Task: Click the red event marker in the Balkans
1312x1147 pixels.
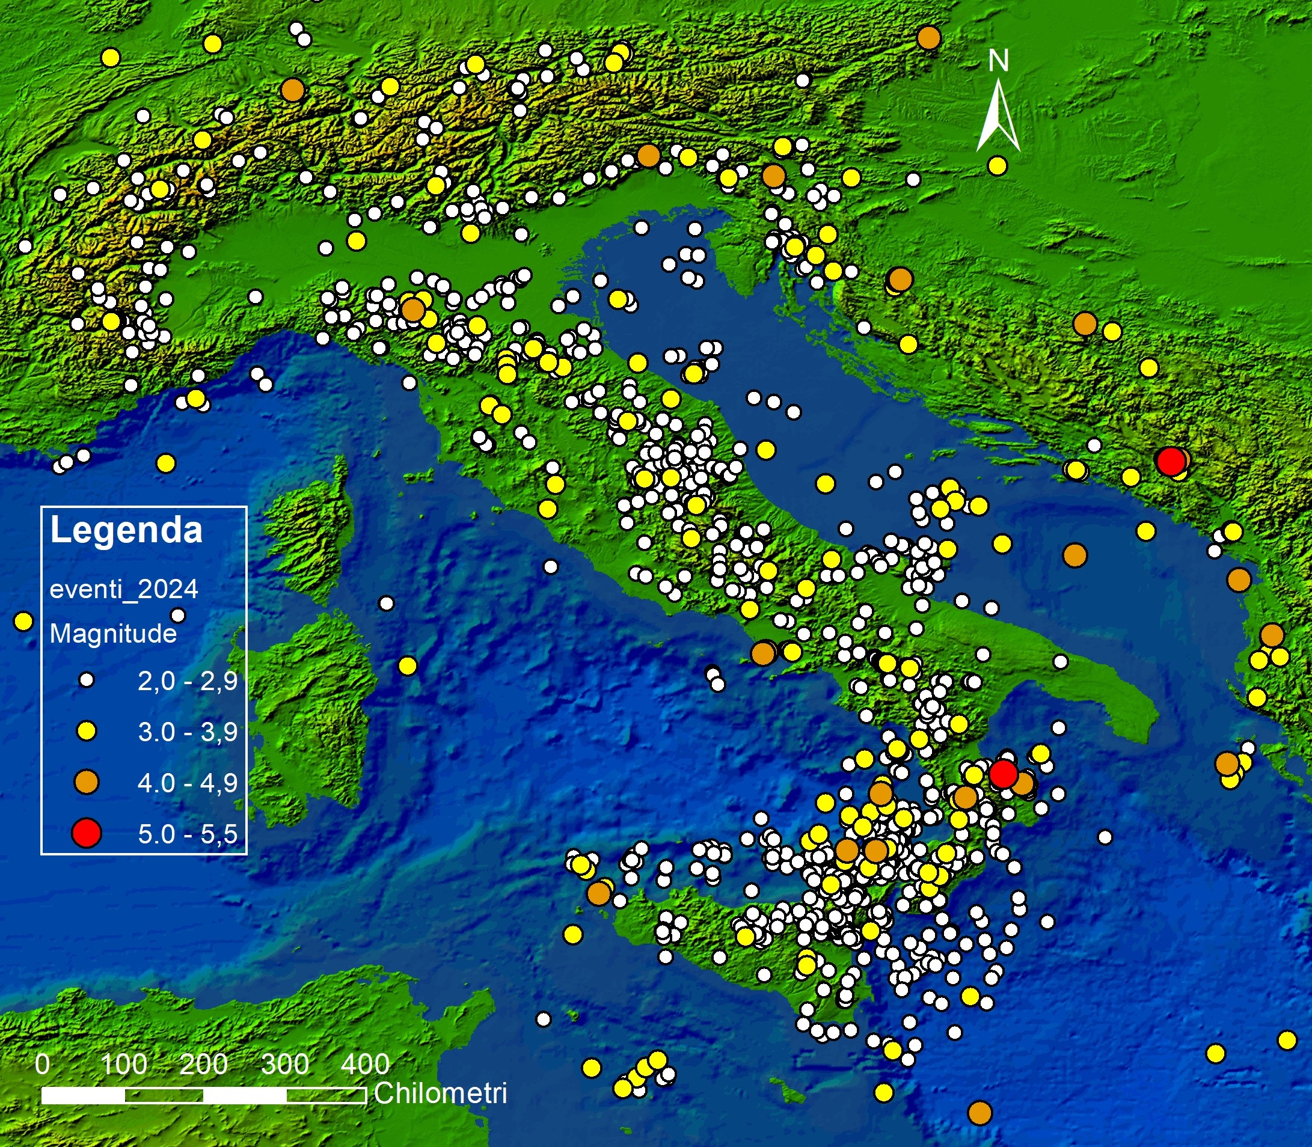Action: pos(1171,461)
